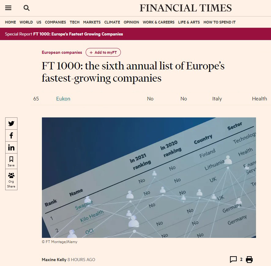Viewport: 271px width, 266px height.
Task: Open the Tech navigation item
Action: click(75, 22)
